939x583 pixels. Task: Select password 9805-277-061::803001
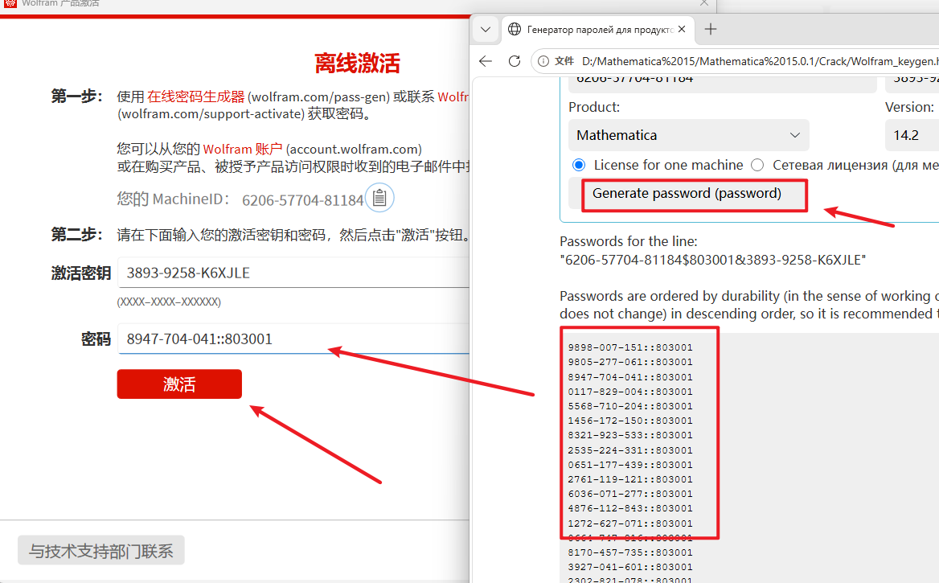pos(630,362)
